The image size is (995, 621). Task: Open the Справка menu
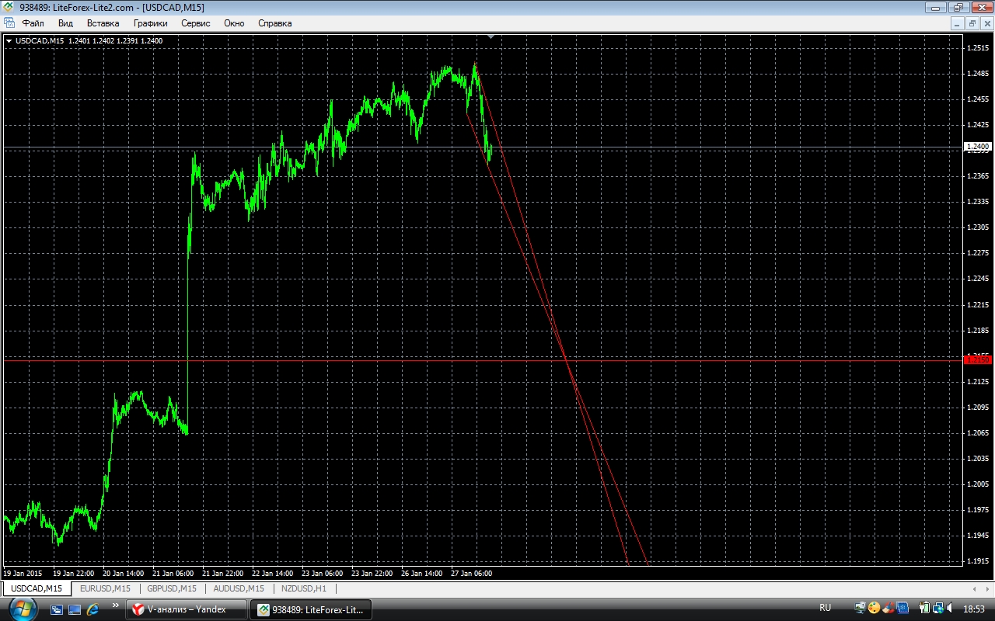(x=274, y=23)
